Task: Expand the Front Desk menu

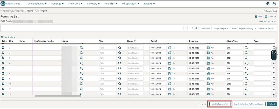Action: coord(75,4)
